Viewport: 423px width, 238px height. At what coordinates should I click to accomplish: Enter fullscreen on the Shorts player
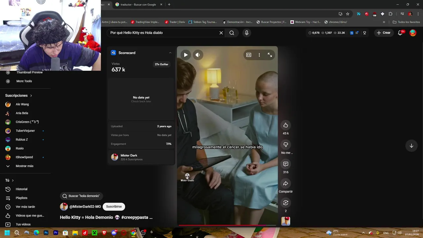[270, 55]
